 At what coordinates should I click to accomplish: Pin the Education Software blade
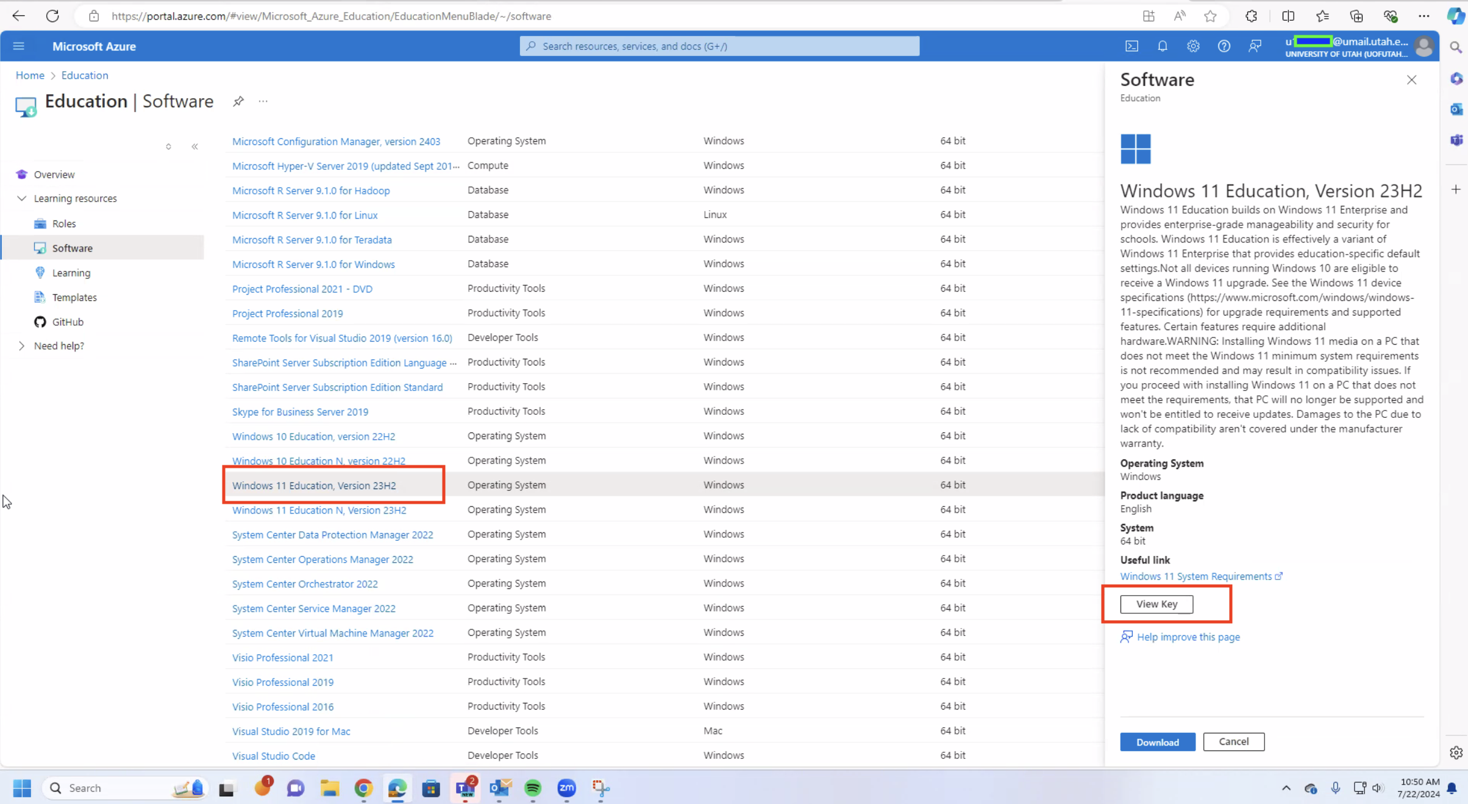click(238, 102)
